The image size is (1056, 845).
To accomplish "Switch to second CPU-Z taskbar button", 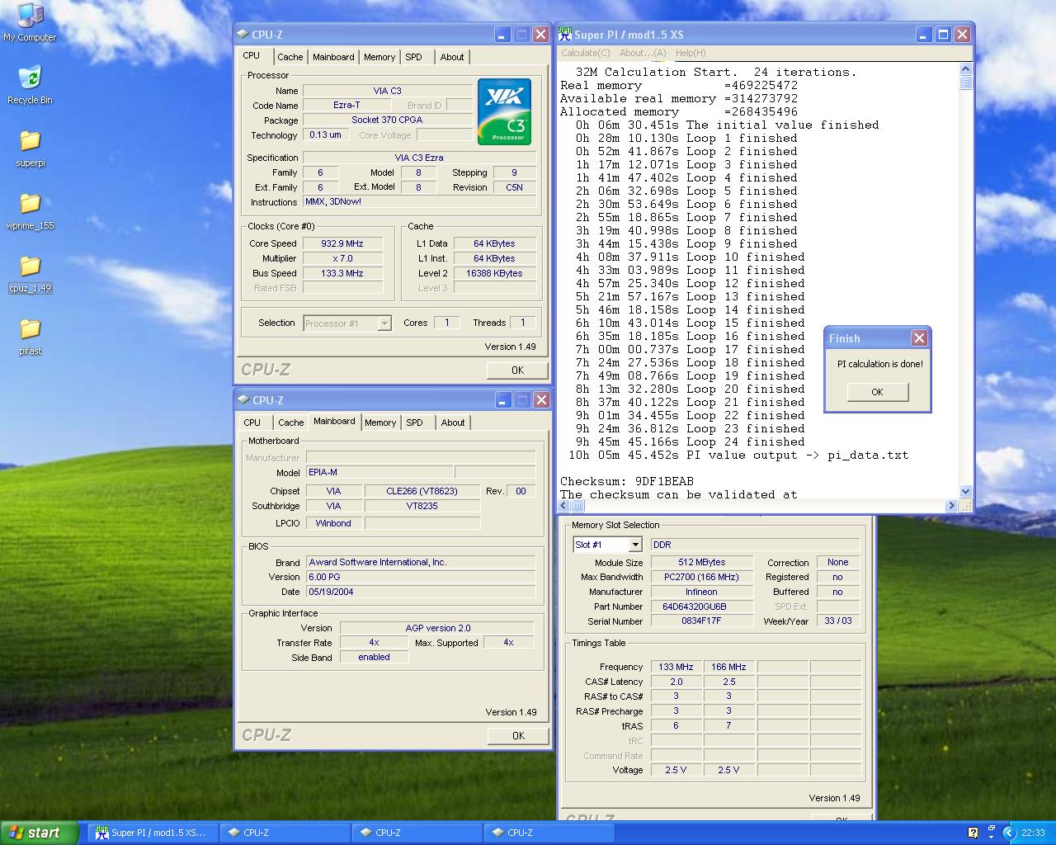I will pos(417,833).
